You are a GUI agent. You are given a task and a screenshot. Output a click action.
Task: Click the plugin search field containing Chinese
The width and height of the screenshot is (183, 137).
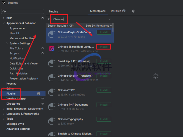tap(79, 19)
